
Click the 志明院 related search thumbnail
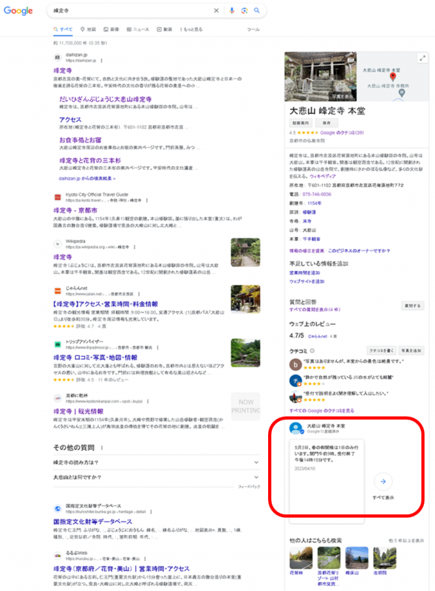point(385,558)
